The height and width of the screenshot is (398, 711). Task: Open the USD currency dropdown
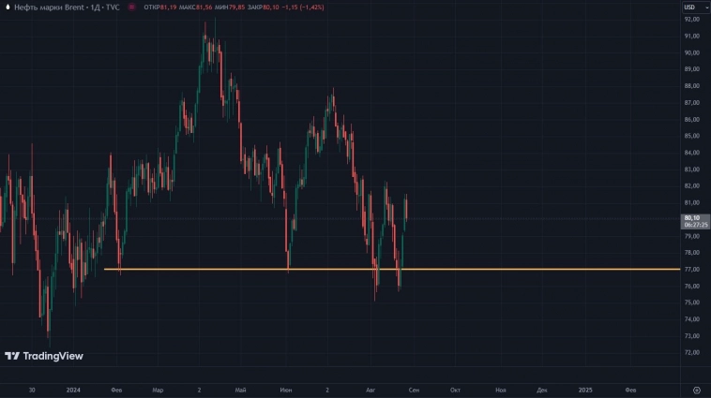(695, 7)
